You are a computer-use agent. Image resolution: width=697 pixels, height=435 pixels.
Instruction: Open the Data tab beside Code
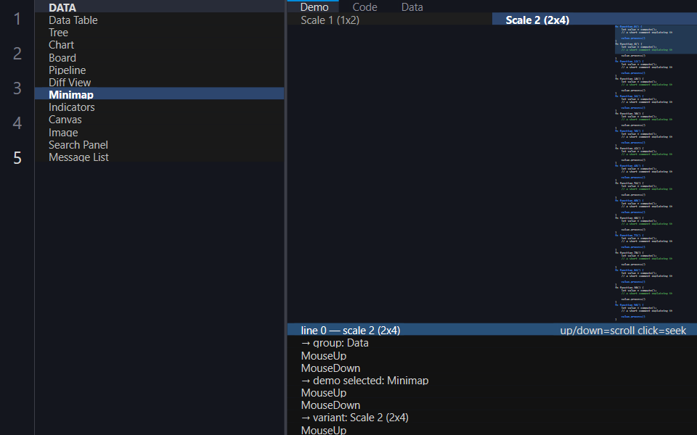412,7
